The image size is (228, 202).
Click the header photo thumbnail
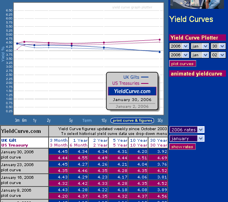tap(197, 4)
